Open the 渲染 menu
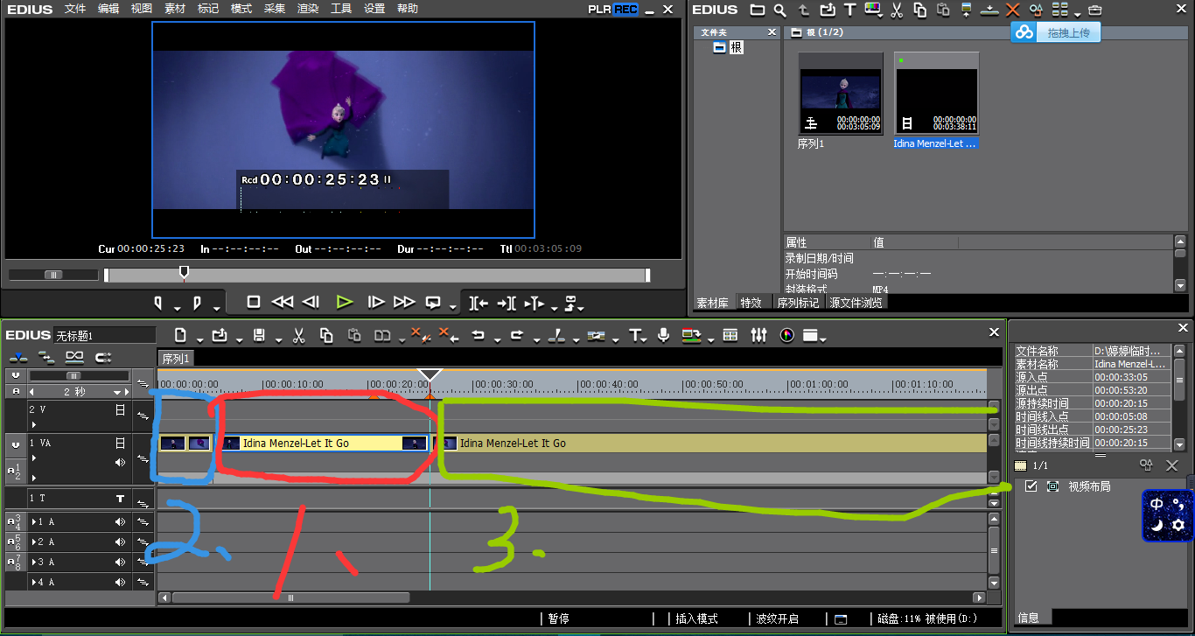 (308, 9)
